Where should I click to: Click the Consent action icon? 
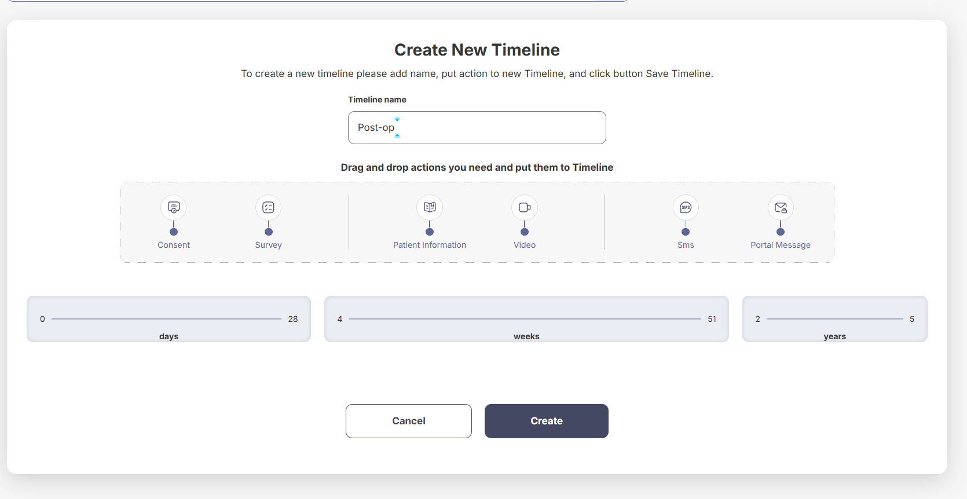[x=174, y=207]
